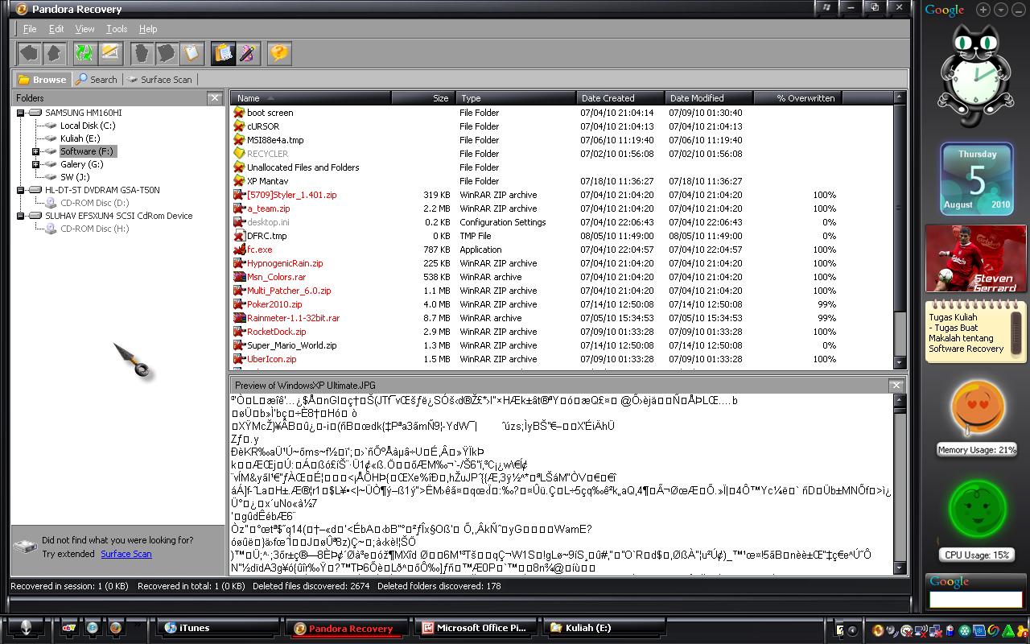The image size is (1030, 644).
Task: Click the Surface Scan link
Action: tap(126, 554)
